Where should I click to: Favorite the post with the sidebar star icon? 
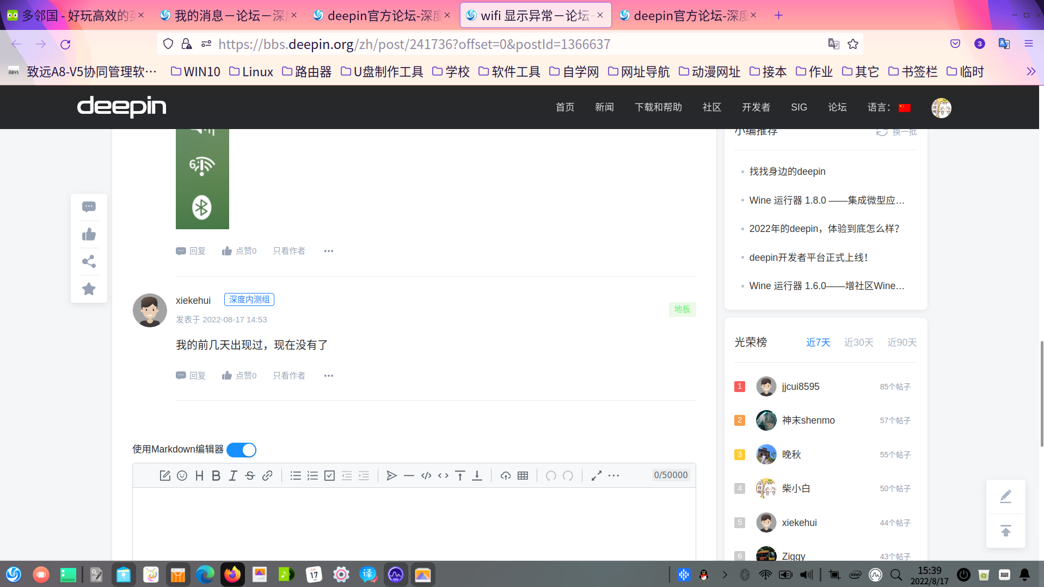89,289
